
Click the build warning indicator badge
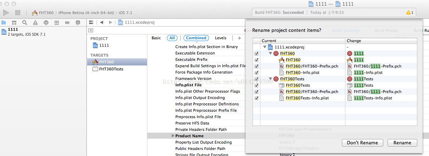(x=410, y=12)
